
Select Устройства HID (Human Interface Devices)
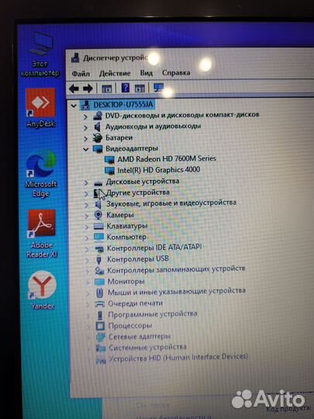(178, 358)
